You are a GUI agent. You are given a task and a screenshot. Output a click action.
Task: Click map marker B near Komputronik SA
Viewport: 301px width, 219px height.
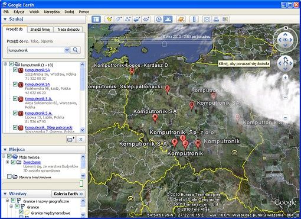pos(192,105)
